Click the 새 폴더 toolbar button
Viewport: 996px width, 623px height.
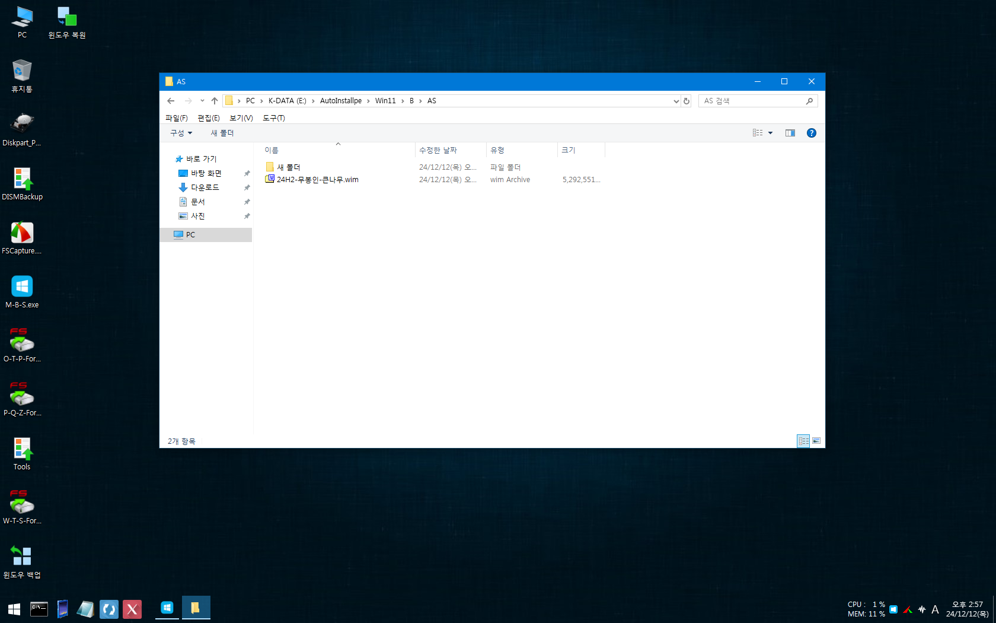click(222, 133)
